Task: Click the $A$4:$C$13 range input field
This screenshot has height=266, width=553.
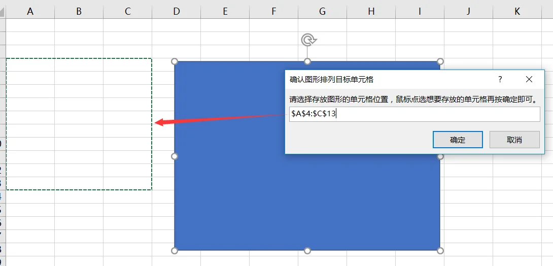Action: click(x=414, y=114)
